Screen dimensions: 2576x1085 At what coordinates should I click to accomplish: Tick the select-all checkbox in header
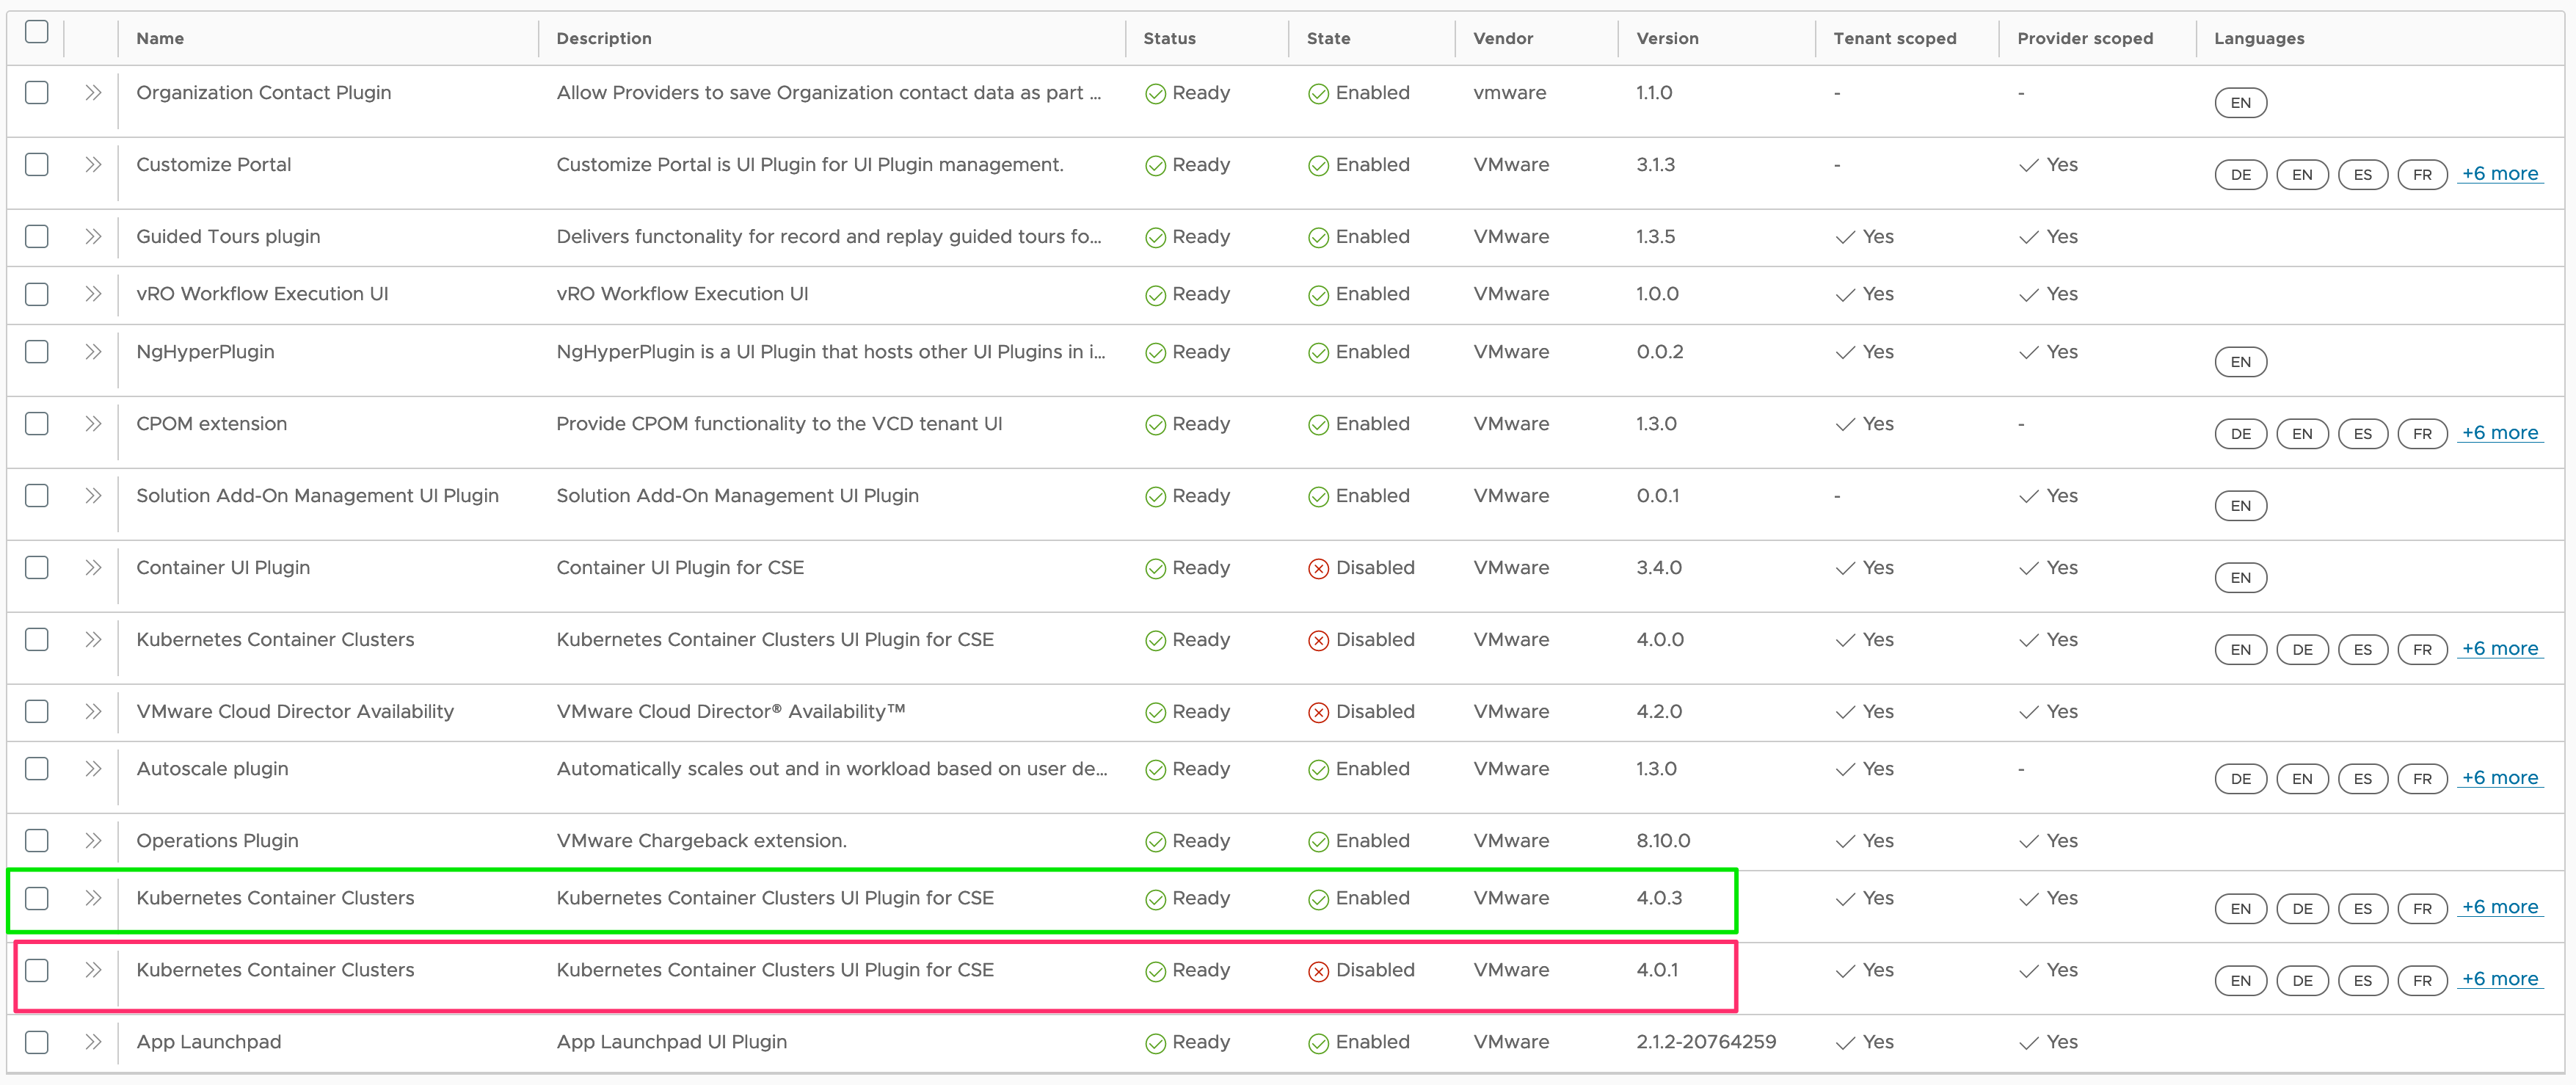tap(37, 32)
